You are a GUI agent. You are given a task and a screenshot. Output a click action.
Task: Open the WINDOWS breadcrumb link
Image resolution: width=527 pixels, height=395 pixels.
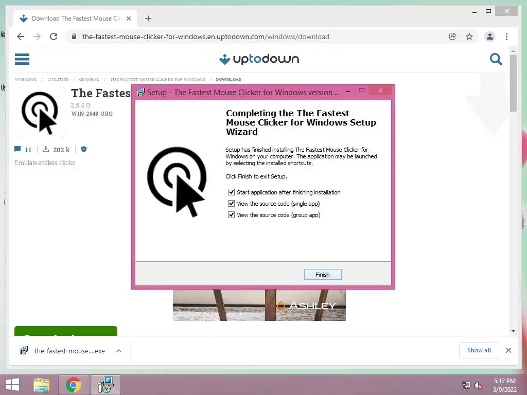(x=26, y=79)
